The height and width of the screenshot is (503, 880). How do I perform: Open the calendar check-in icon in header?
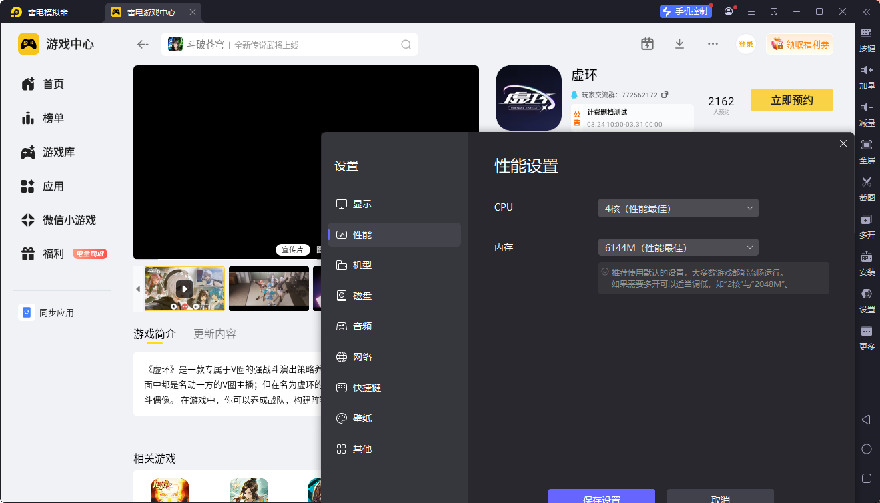click(x=647, y=44)
